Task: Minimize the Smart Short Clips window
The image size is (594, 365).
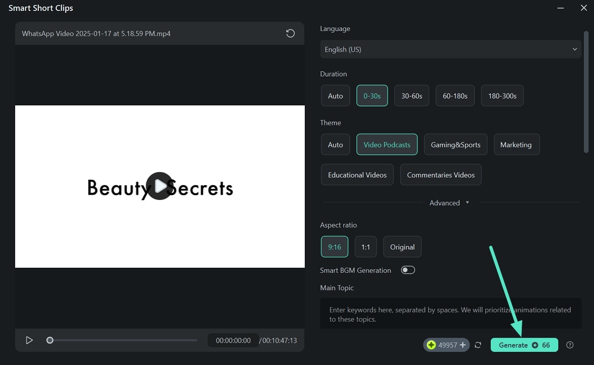Action: (x=561, y=8)
